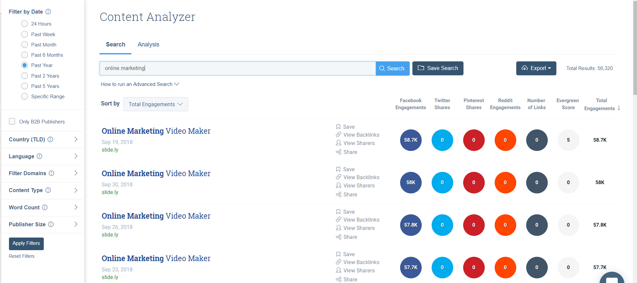Click the Facebook engagements circle showing 57.7K
This screenshot has height=283, width=637.
click(x=411, y=267)
